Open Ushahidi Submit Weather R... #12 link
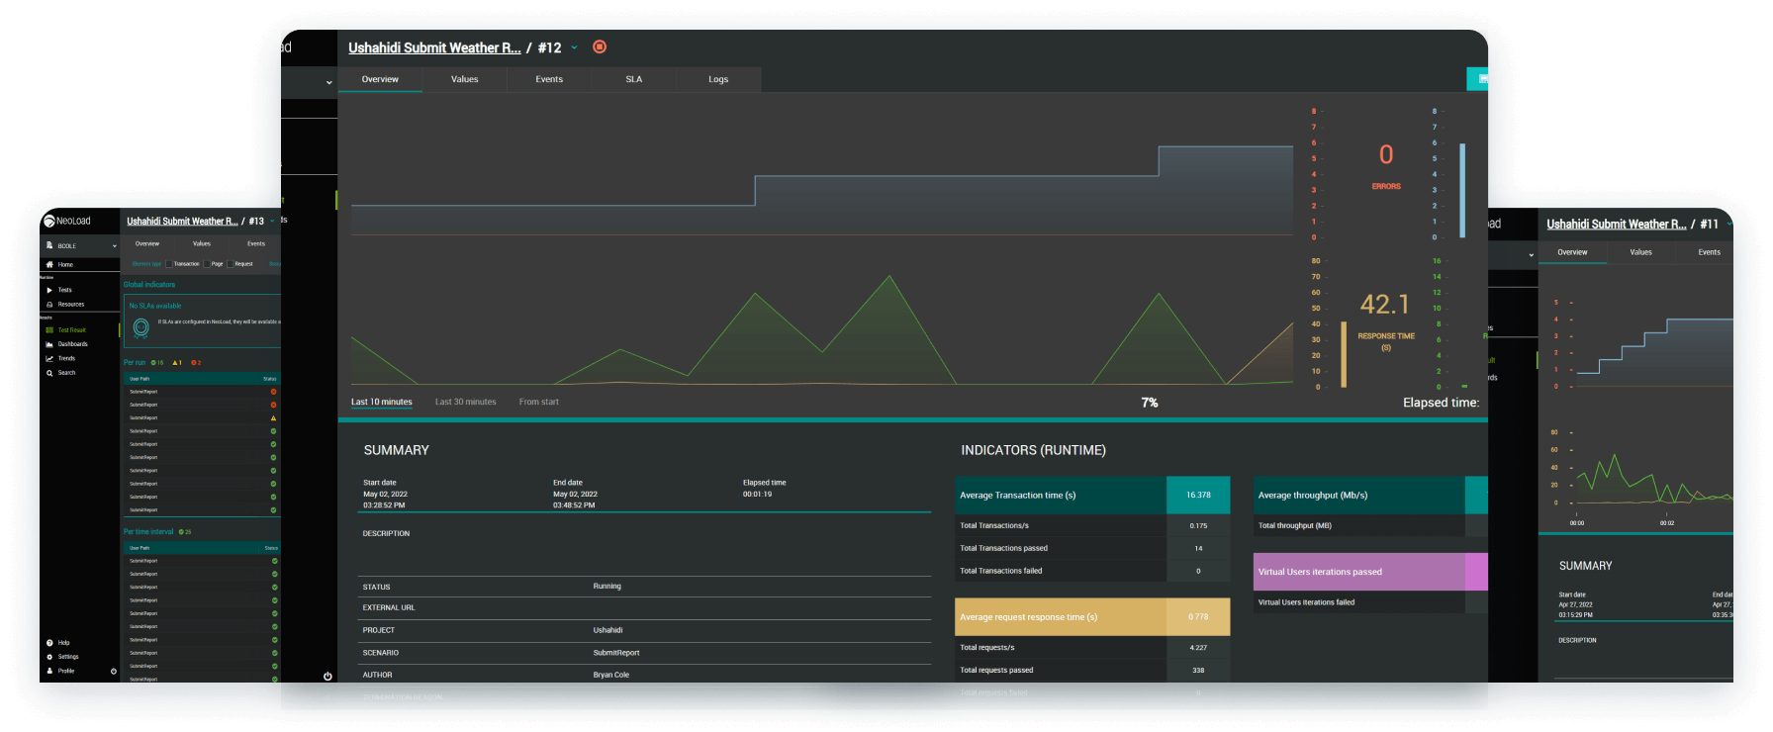 click(x=434, y=47)
